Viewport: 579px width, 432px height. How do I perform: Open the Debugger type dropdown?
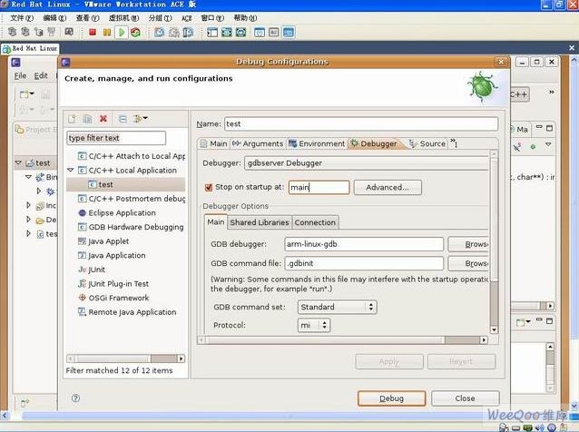tap(367, 163)
